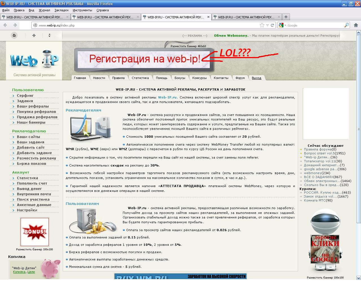Click the 'Регистрация на web-ip!' banner

pyautogui.click(x=144, y=59)
